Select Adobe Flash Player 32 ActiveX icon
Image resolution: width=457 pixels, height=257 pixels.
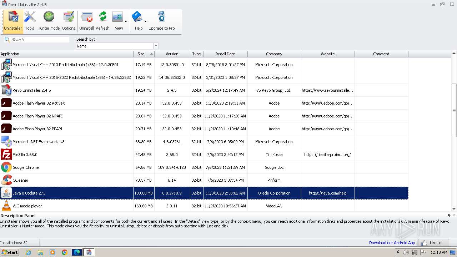[x=6, y=103]
